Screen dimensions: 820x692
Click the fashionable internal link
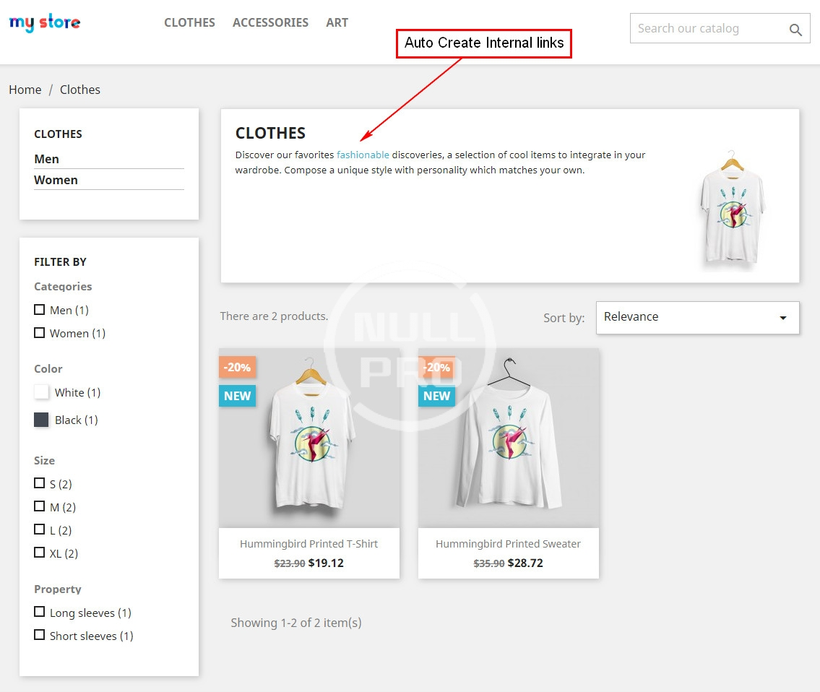point(363,155)
